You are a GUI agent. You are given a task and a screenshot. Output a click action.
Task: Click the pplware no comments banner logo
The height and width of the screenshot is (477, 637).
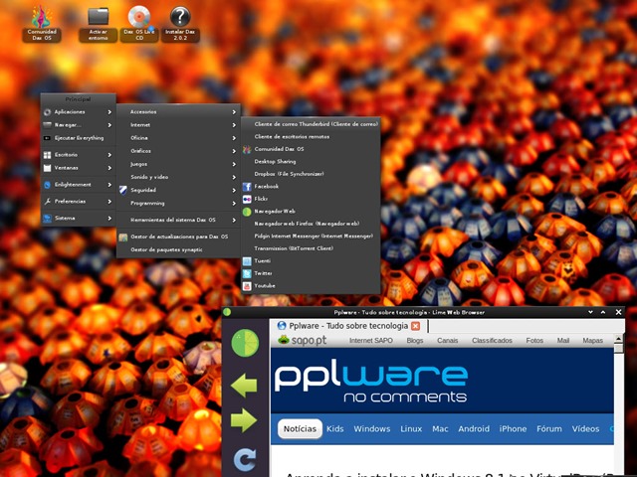click(x=371, y=382)
